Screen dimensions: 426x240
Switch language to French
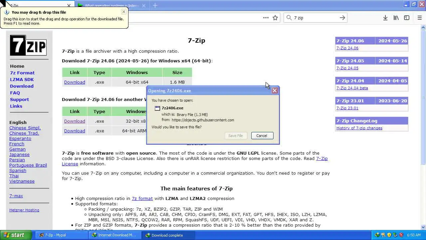coord(17,144)
